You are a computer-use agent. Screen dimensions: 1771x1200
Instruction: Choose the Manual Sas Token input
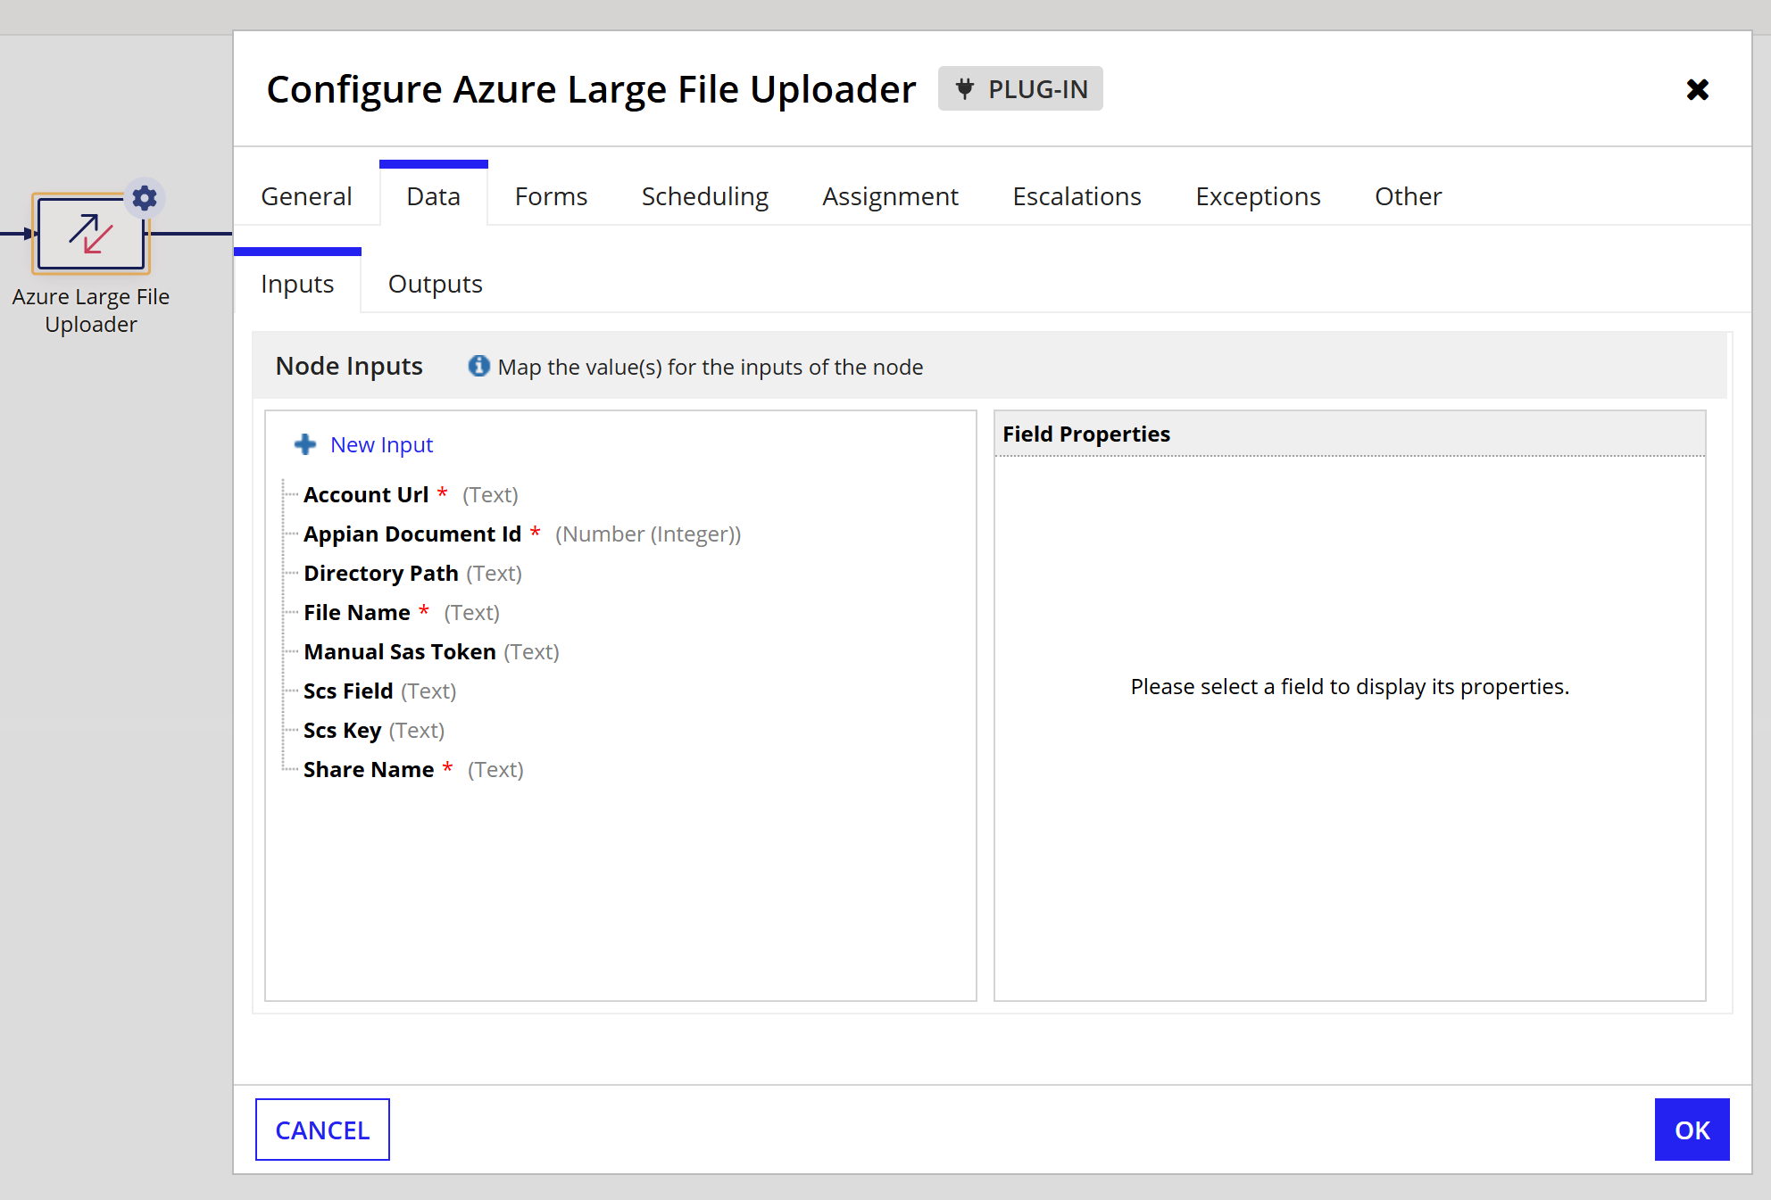pos(399,651)
